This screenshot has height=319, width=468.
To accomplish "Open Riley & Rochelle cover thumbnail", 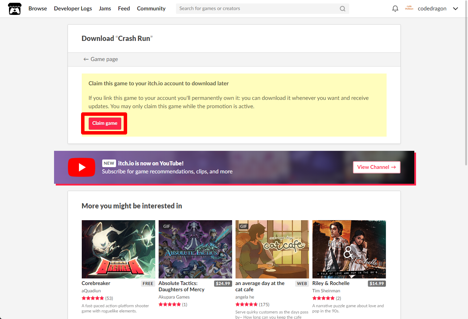I will point(349,249).
